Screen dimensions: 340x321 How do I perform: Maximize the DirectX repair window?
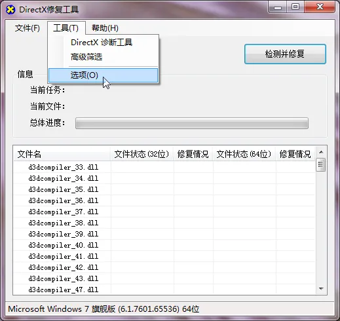click(x=295, y=7)
